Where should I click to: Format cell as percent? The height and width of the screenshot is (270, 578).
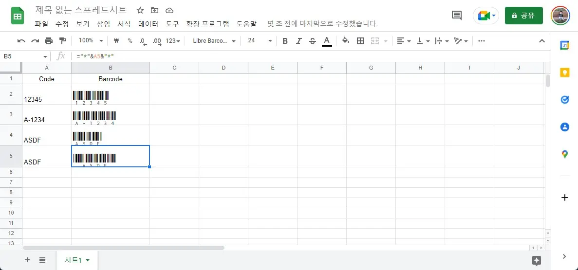tap(130, 41)
